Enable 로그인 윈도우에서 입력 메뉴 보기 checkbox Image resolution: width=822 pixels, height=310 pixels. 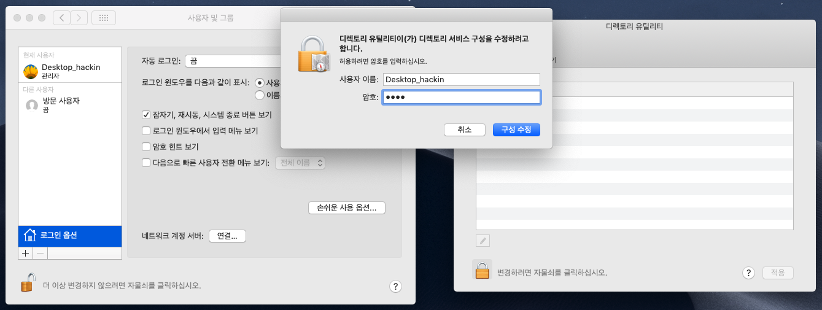(x=146, y=131)
